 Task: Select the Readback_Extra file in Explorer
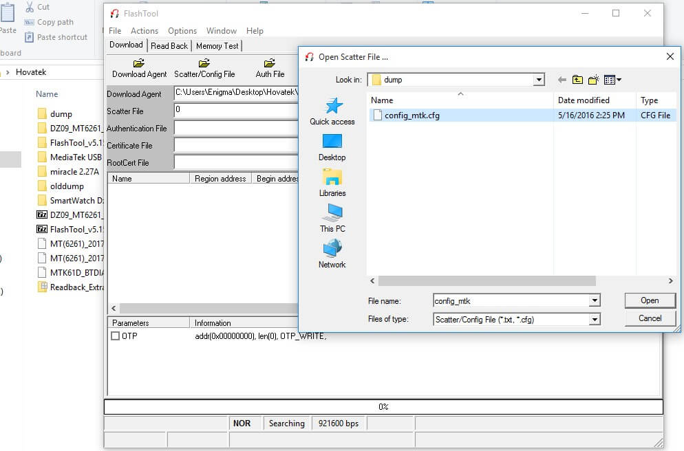[70, 287]
